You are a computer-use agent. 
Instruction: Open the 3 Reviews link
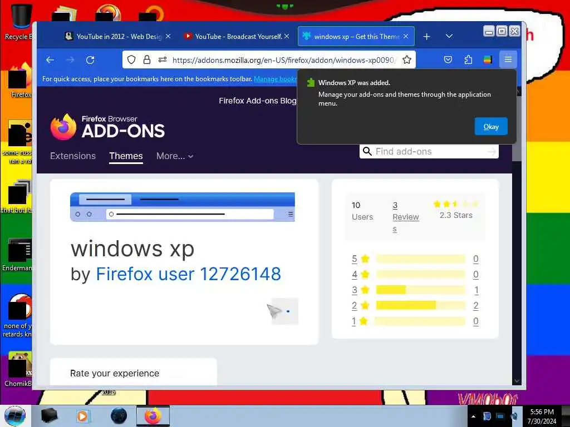[406, 217]
